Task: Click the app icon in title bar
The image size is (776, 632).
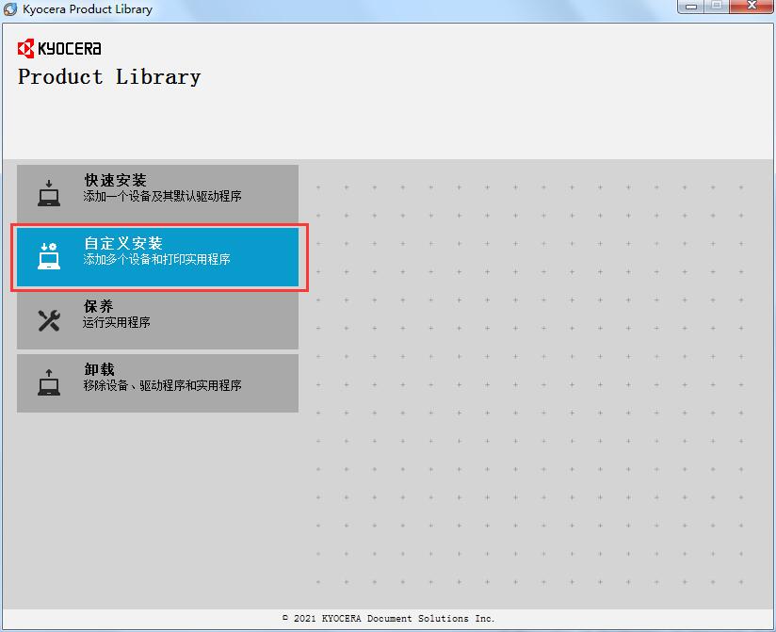Action: click(x=10, y=8)
